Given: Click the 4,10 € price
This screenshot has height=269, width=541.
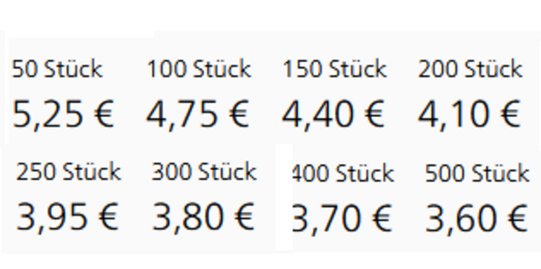Looking at the screenshot, I should 469,114.
